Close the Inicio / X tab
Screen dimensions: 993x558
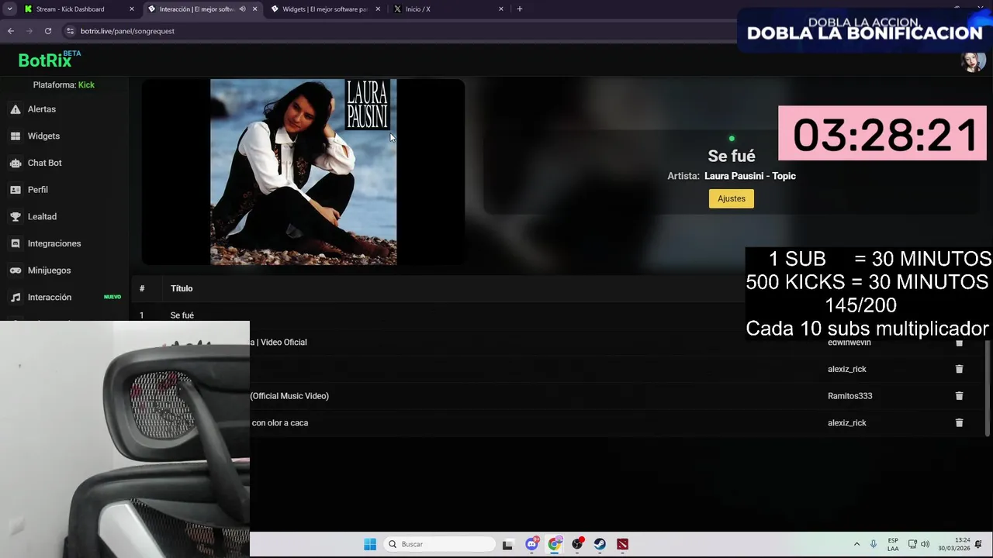click(x=500, y=9)
